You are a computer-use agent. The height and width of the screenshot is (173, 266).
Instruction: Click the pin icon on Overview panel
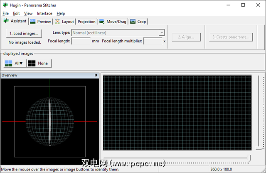click(x=96, y=75)
